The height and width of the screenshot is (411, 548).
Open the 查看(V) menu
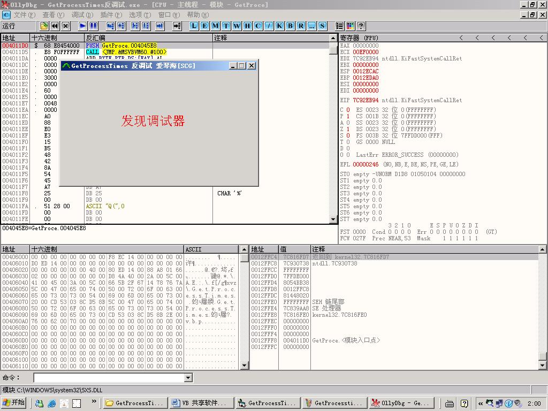tap(54, 14)
